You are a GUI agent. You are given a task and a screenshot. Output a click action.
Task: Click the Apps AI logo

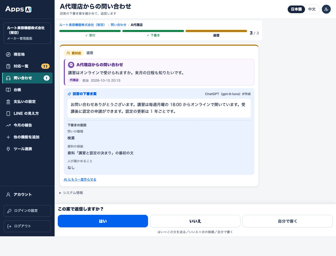click(x=18, y=9)
